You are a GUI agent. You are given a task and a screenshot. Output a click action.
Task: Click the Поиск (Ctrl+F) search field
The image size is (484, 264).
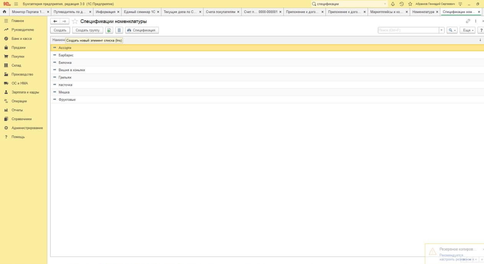(x=408, y=30)
